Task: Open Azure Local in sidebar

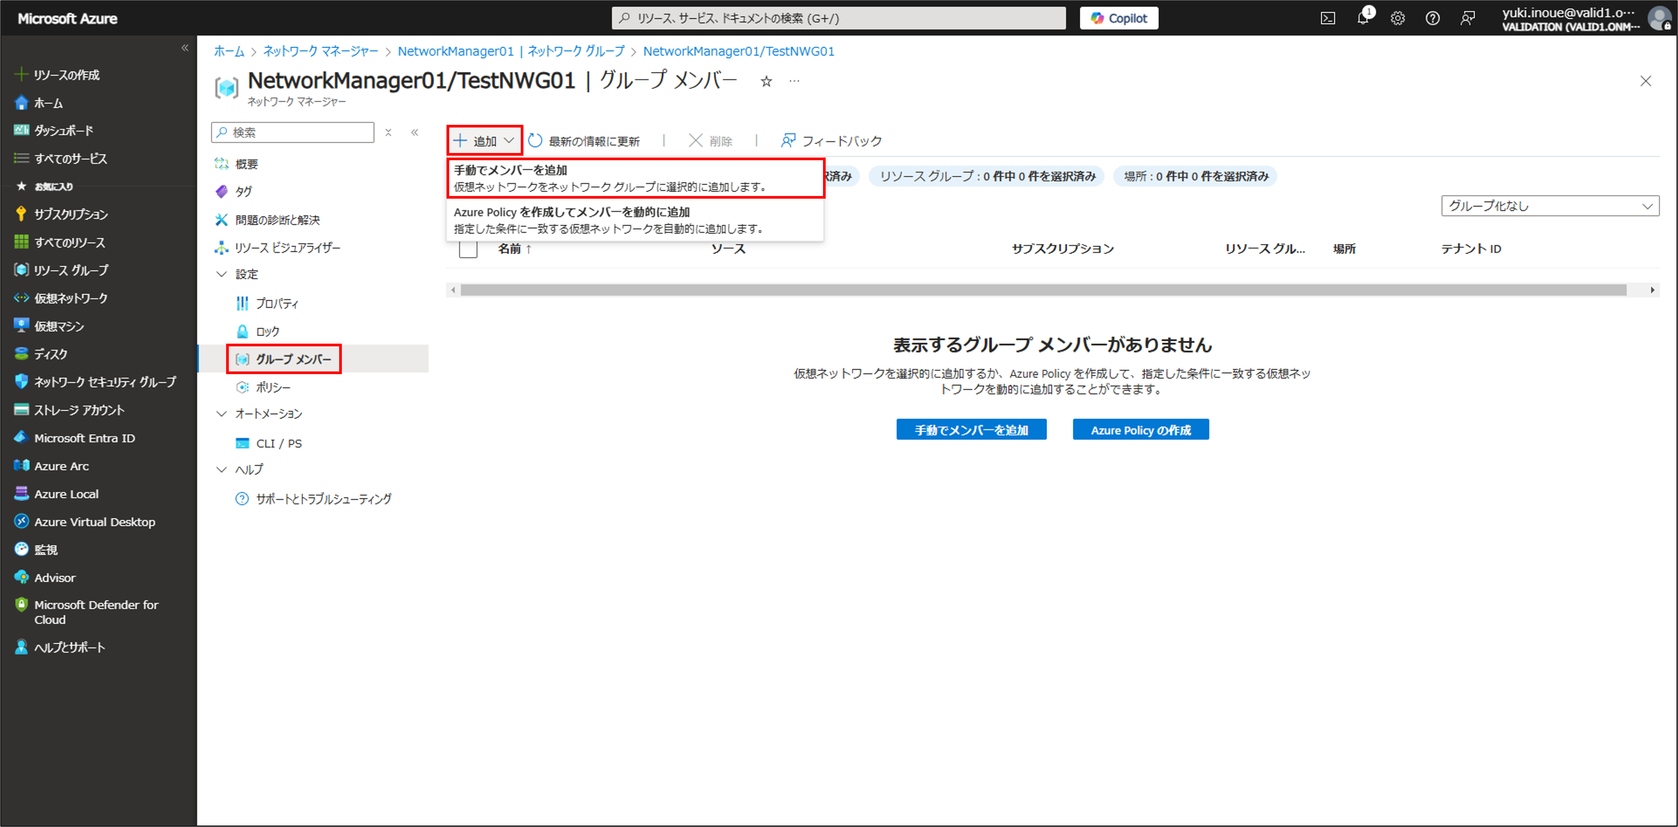Action: [x=56, y=494]
